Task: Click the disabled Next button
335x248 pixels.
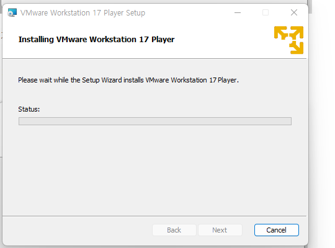Action: (220, 230)
